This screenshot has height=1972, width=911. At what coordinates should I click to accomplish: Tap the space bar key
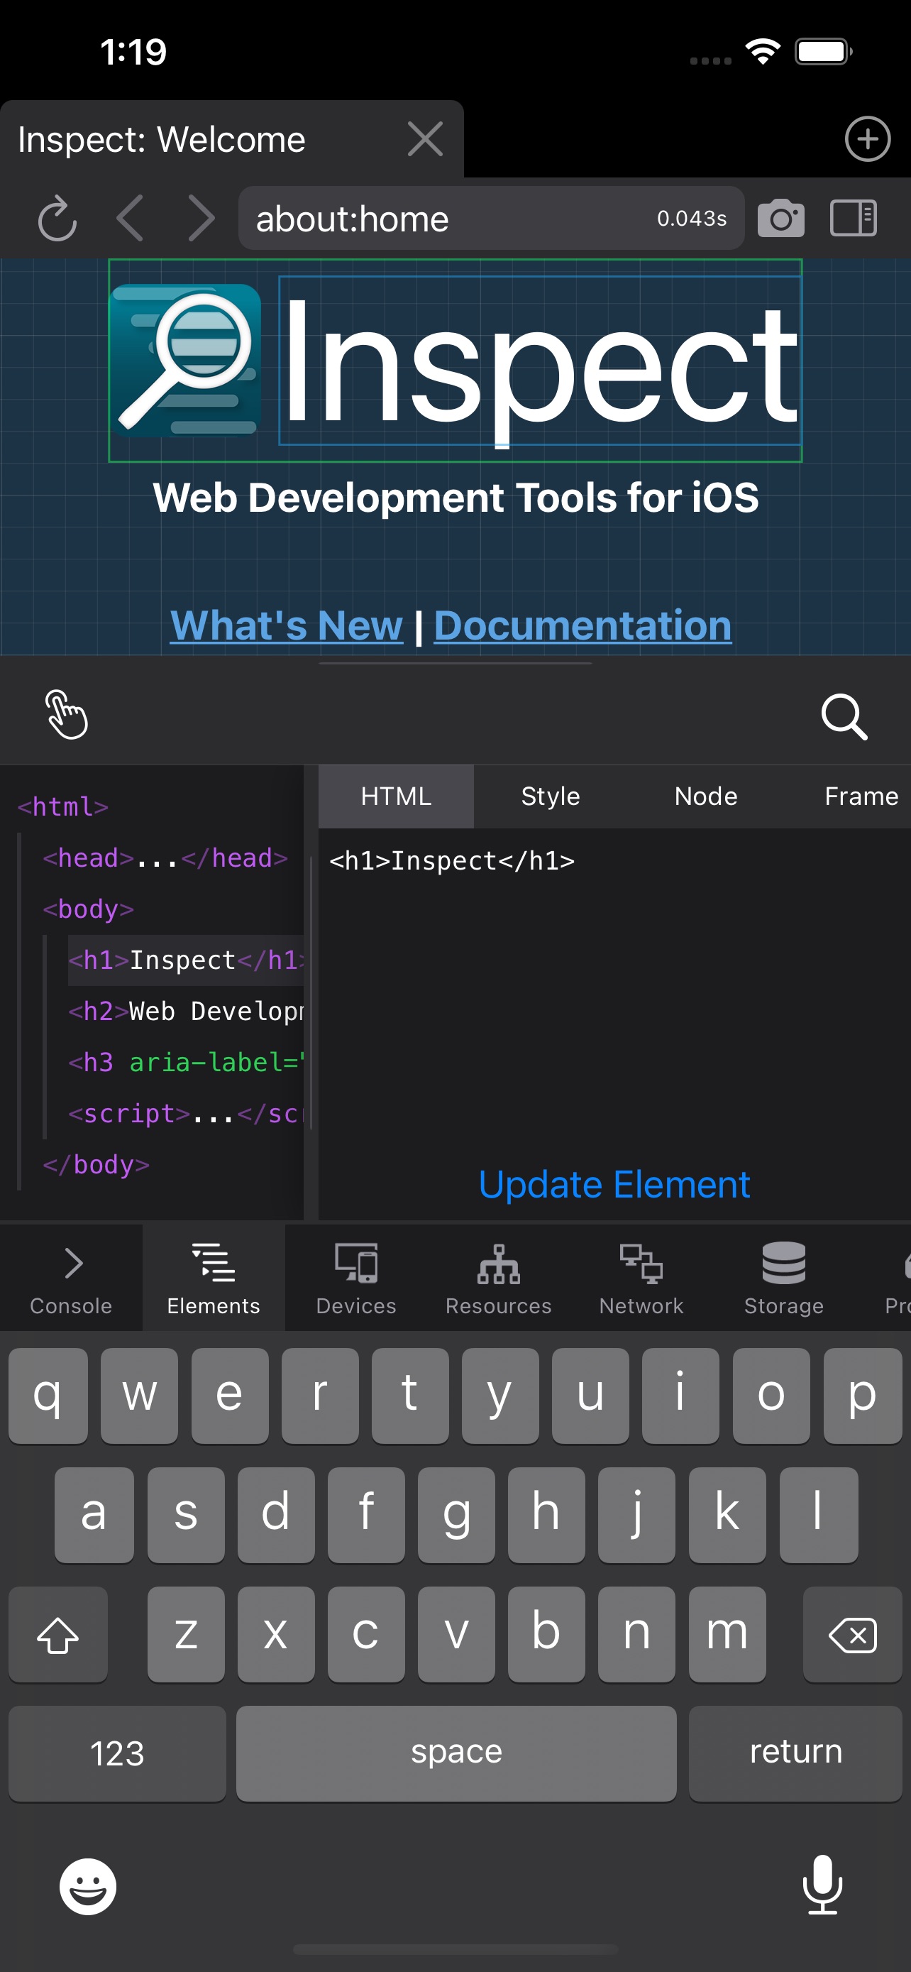coord(456,1753)
